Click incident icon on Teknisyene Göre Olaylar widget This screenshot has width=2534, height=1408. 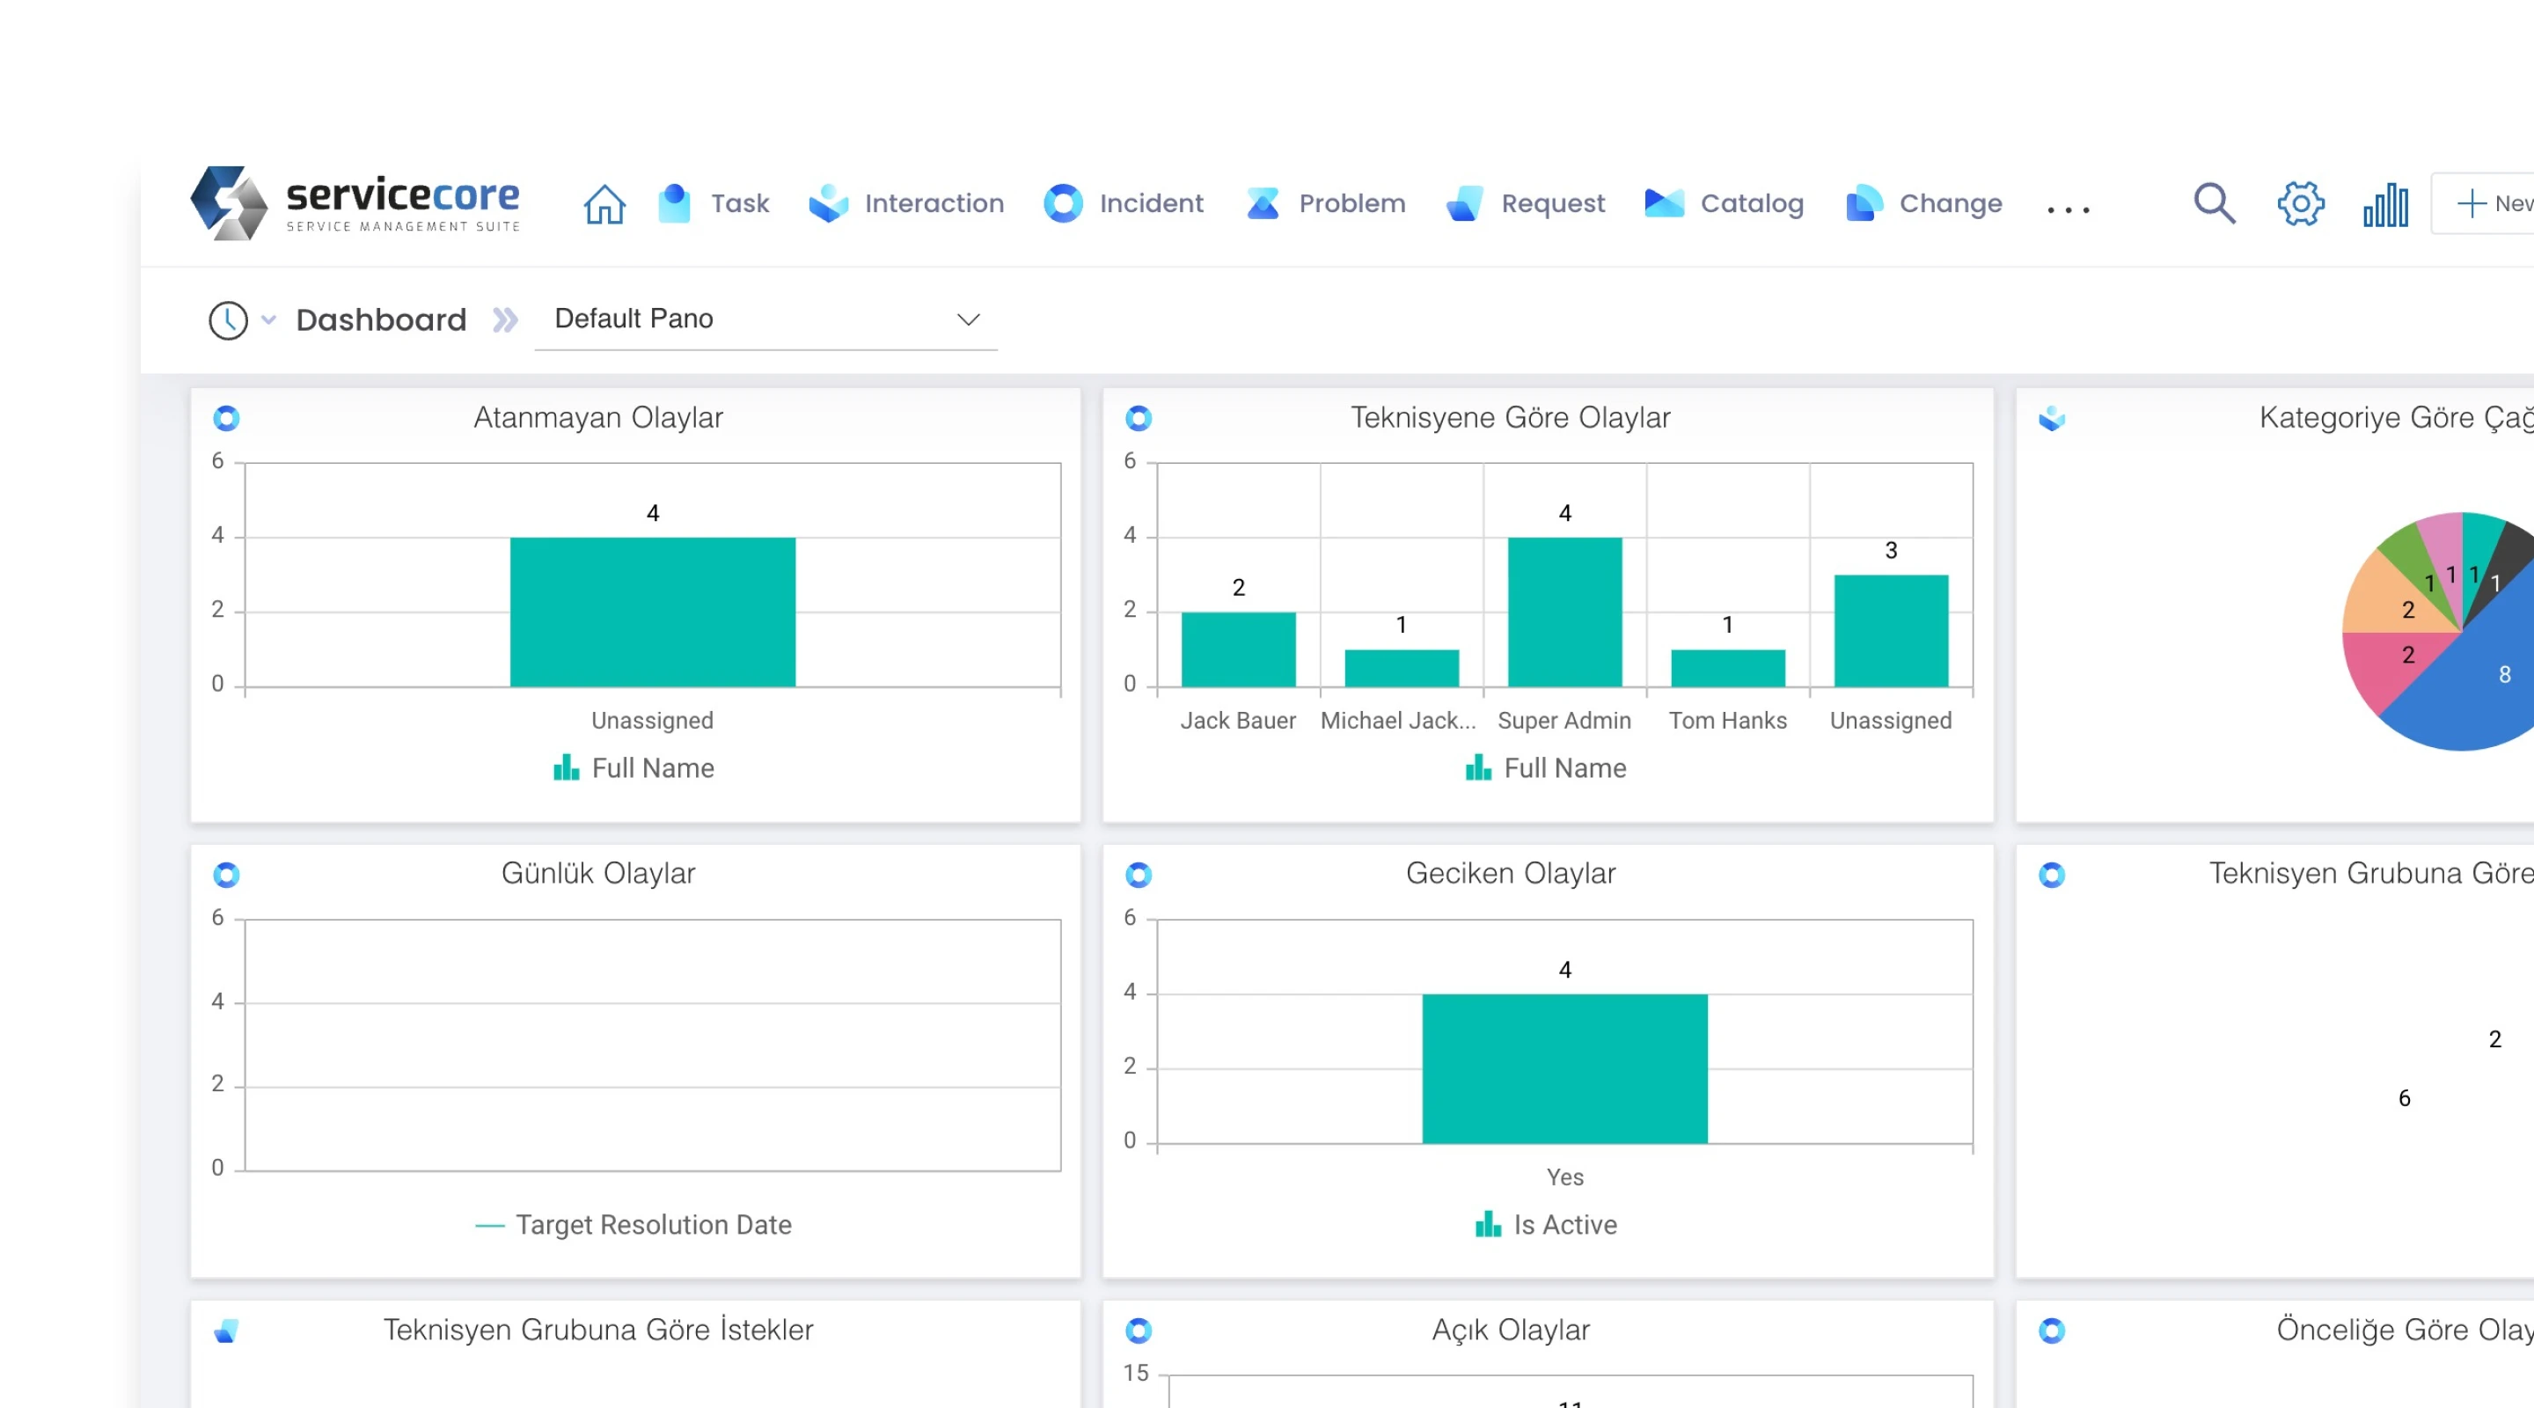[x=1139, y=418]
